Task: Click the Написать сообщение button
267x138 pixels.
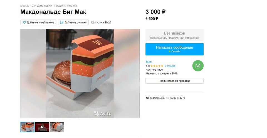Action: [174, 49]
